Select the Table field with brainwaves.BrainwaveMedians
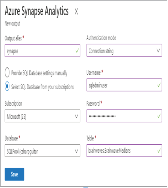168x188 pixels. coord(124,151)
